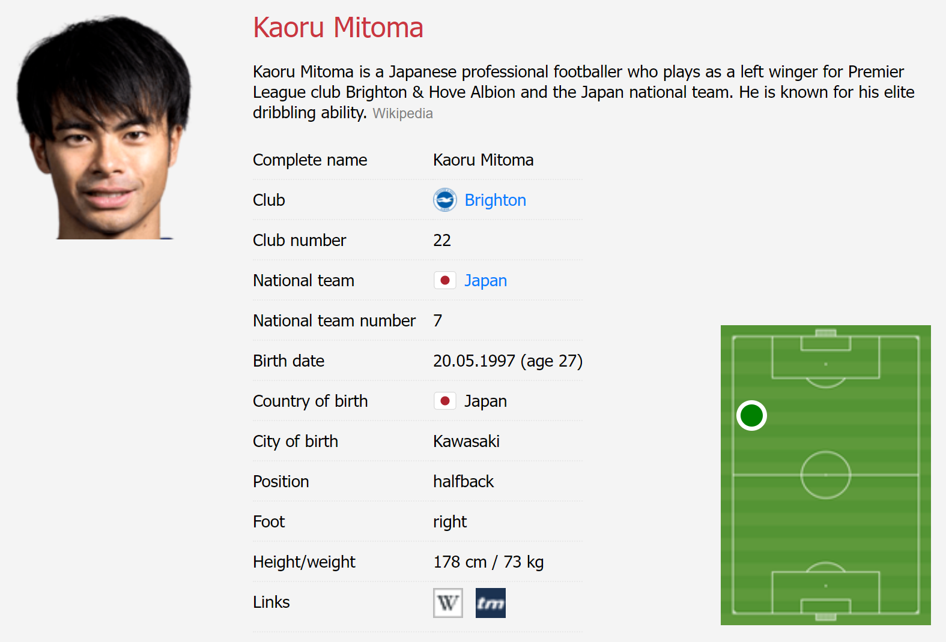Click the height and weight value

[488, 562]
